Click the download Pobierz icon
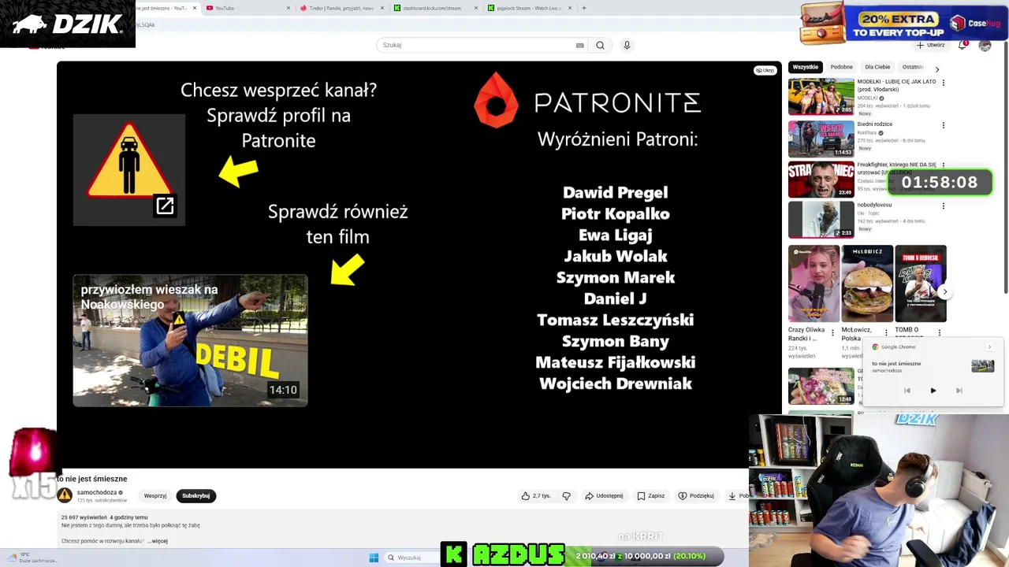 [x=732, y=496]
